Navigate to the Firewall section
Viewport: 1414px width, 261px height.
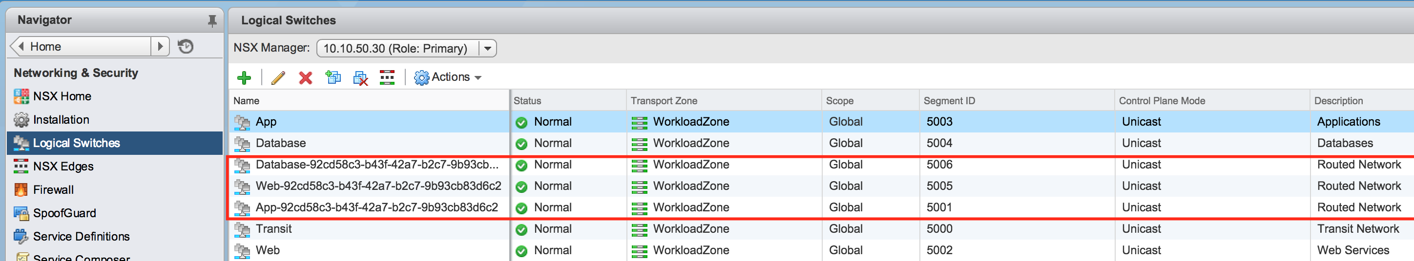tap(53, 190)
